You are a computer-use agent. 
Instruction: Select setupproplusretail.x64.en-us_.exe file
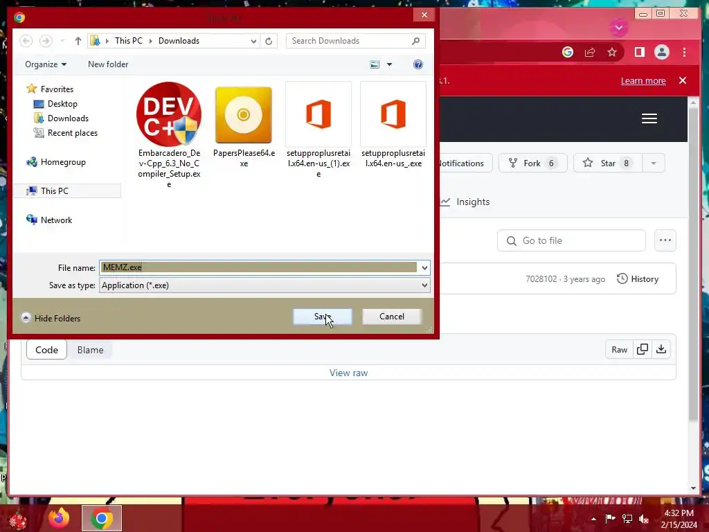(x=393, y=125)
